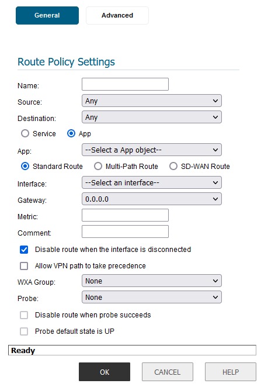Expand the WXA Group dropdown
Viewport: 261px width, 387px height.
point(152,281)
